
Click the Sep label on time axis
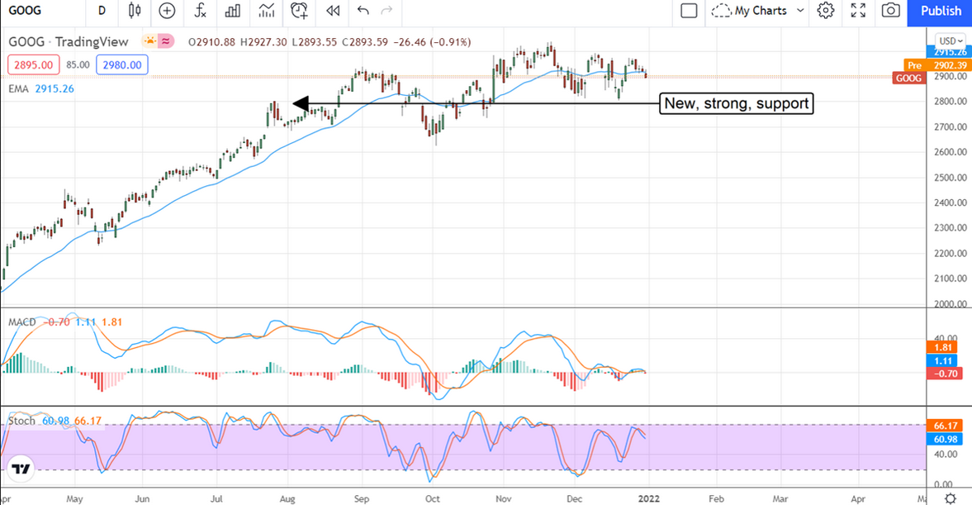point(362,498)
